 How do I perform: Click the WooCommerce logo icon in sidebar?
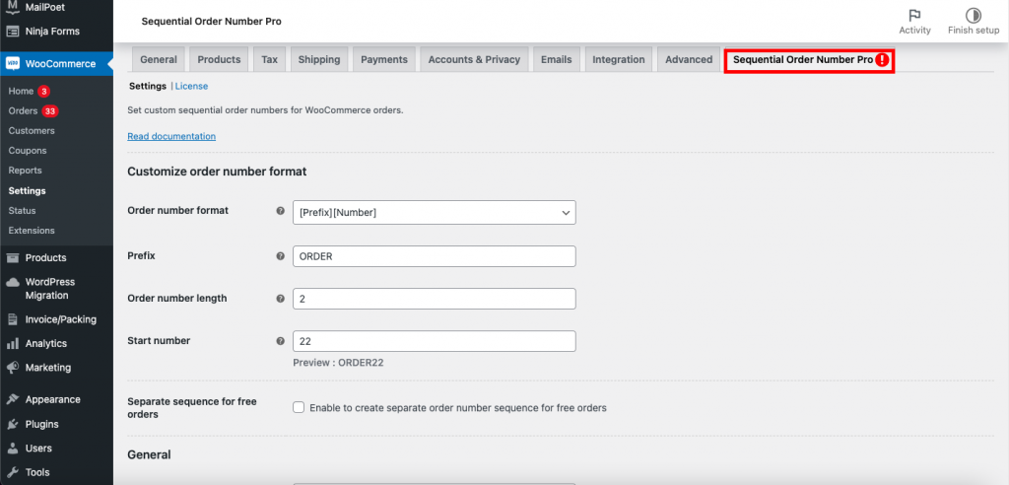pos(14,64)
